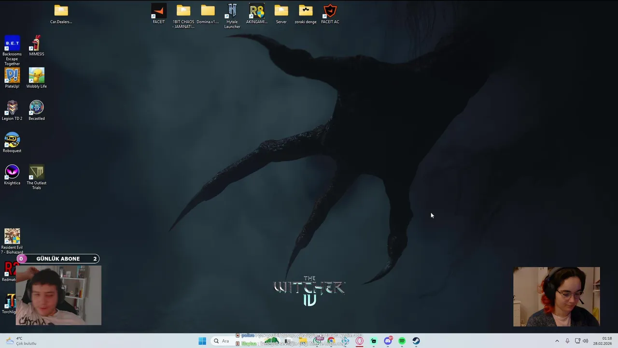The width and height of the screenshot is (618, 348).
Task: Open Opera GX from the taskbar
Action: point(359,341)
